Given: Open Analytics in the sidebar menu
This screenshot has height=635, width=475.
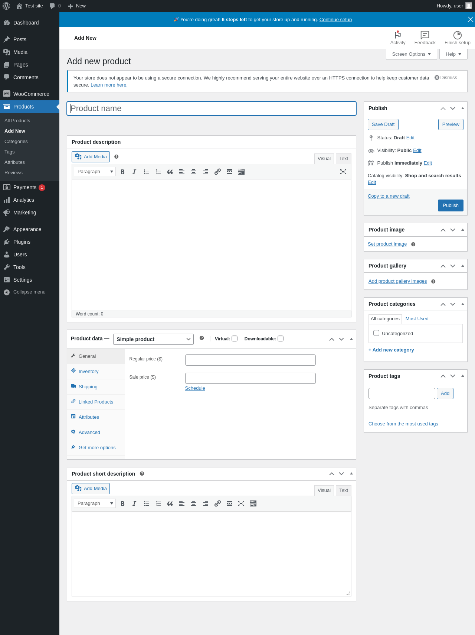Looking at the screenshot, I should pos(30,200).
